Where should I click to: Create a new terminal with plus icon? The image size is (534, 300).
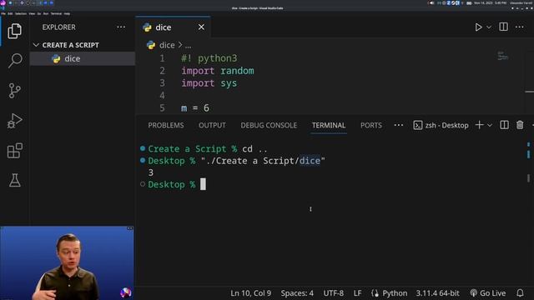479,125
